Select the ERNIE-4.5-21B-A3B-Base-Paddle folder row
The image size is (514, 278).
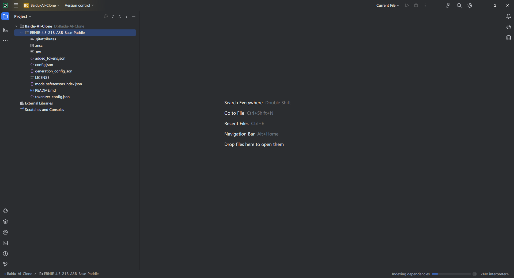tap(75, 33)
